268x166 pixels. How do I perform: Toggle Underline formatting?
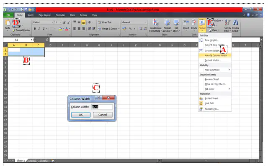[44, 29]
